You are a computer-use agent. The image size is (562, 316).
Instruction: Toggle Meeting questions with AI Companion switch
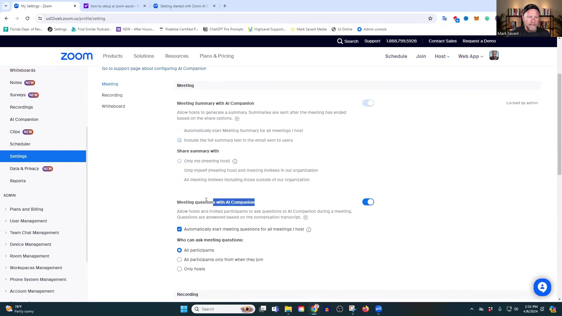(x=368, y=202)
